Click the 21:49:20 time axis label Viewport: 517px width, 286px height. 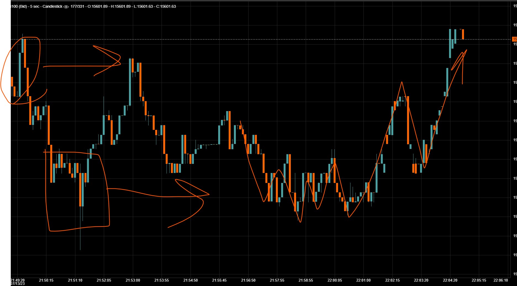pos(18,280)
